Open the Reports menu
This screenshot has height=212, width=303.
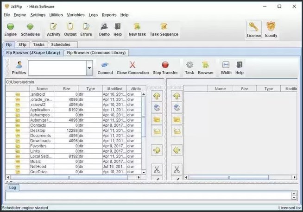pos(109,15)
